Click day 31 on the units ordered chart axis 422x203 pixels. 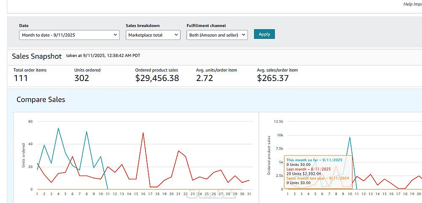(x=249, y=194)
